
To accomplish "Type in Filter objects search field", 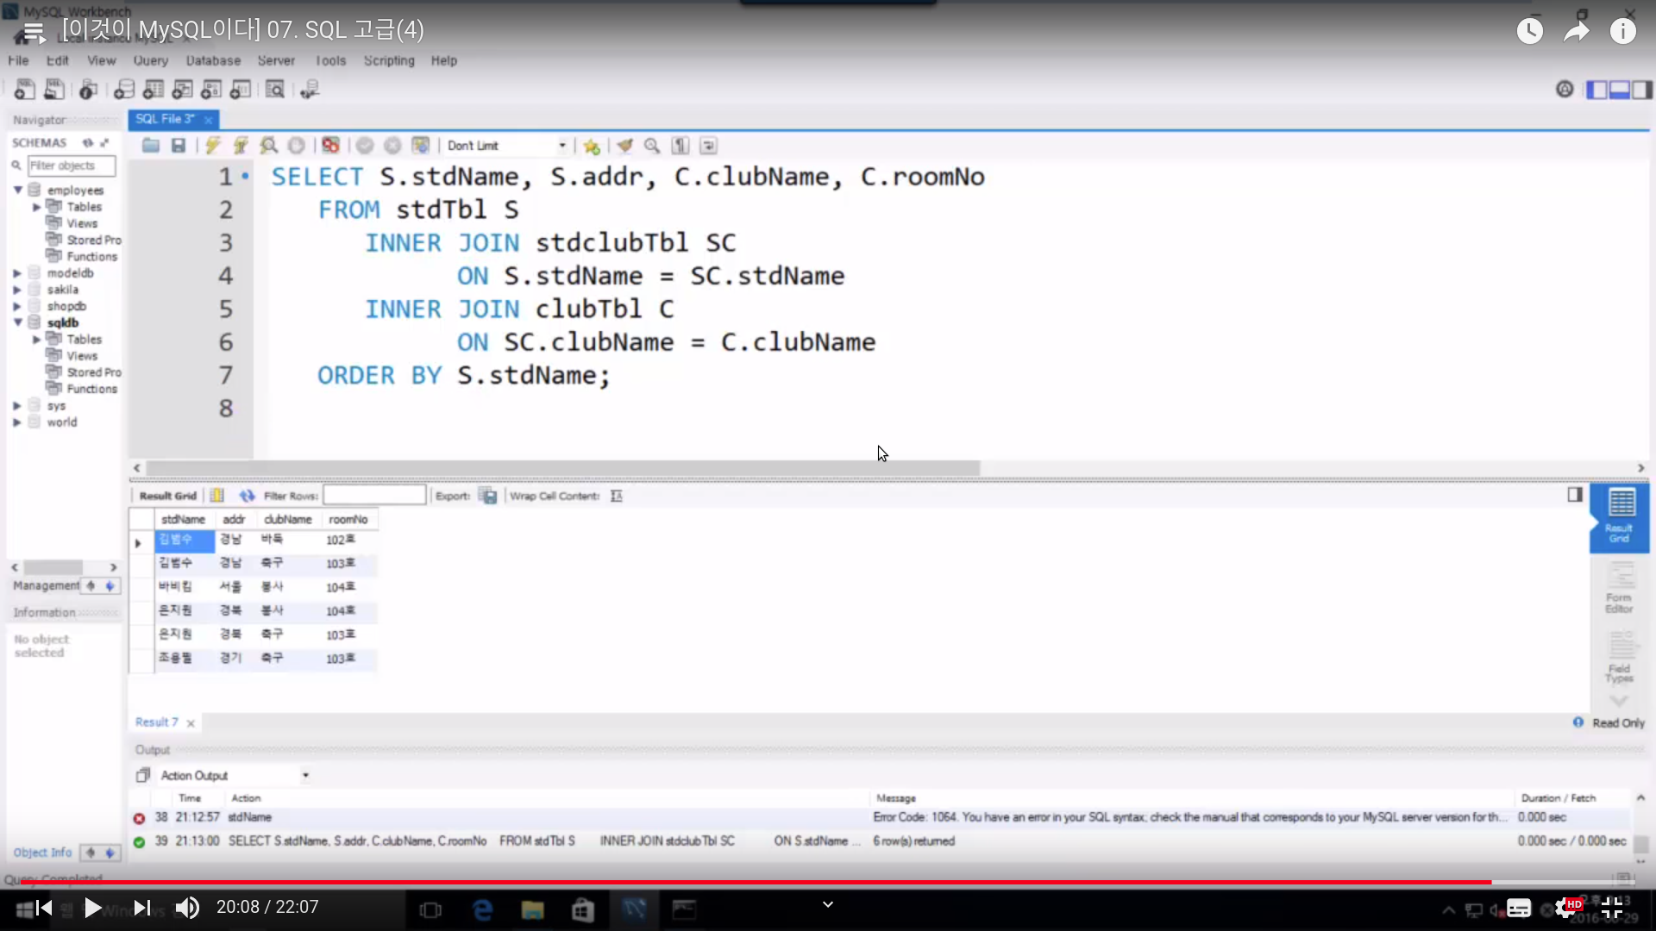I will point(72,166).
